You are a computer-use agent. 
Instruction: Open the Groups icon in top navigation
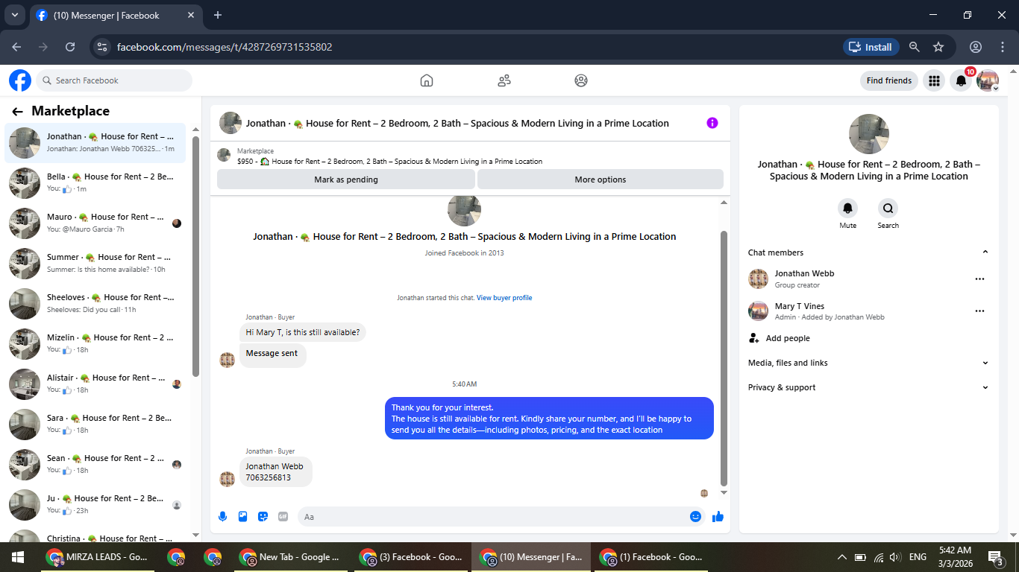click(x=581, y=80)
